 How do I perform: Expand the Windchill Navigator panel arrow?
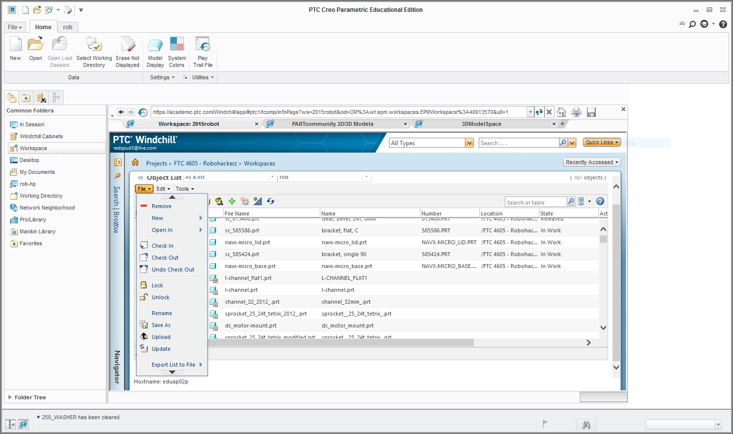coord(117,162)
